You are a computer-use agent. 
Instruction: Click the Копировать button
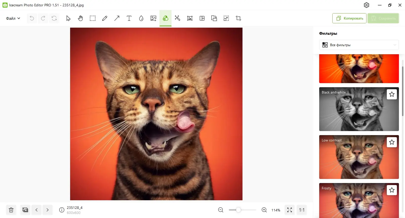(349, 18)
